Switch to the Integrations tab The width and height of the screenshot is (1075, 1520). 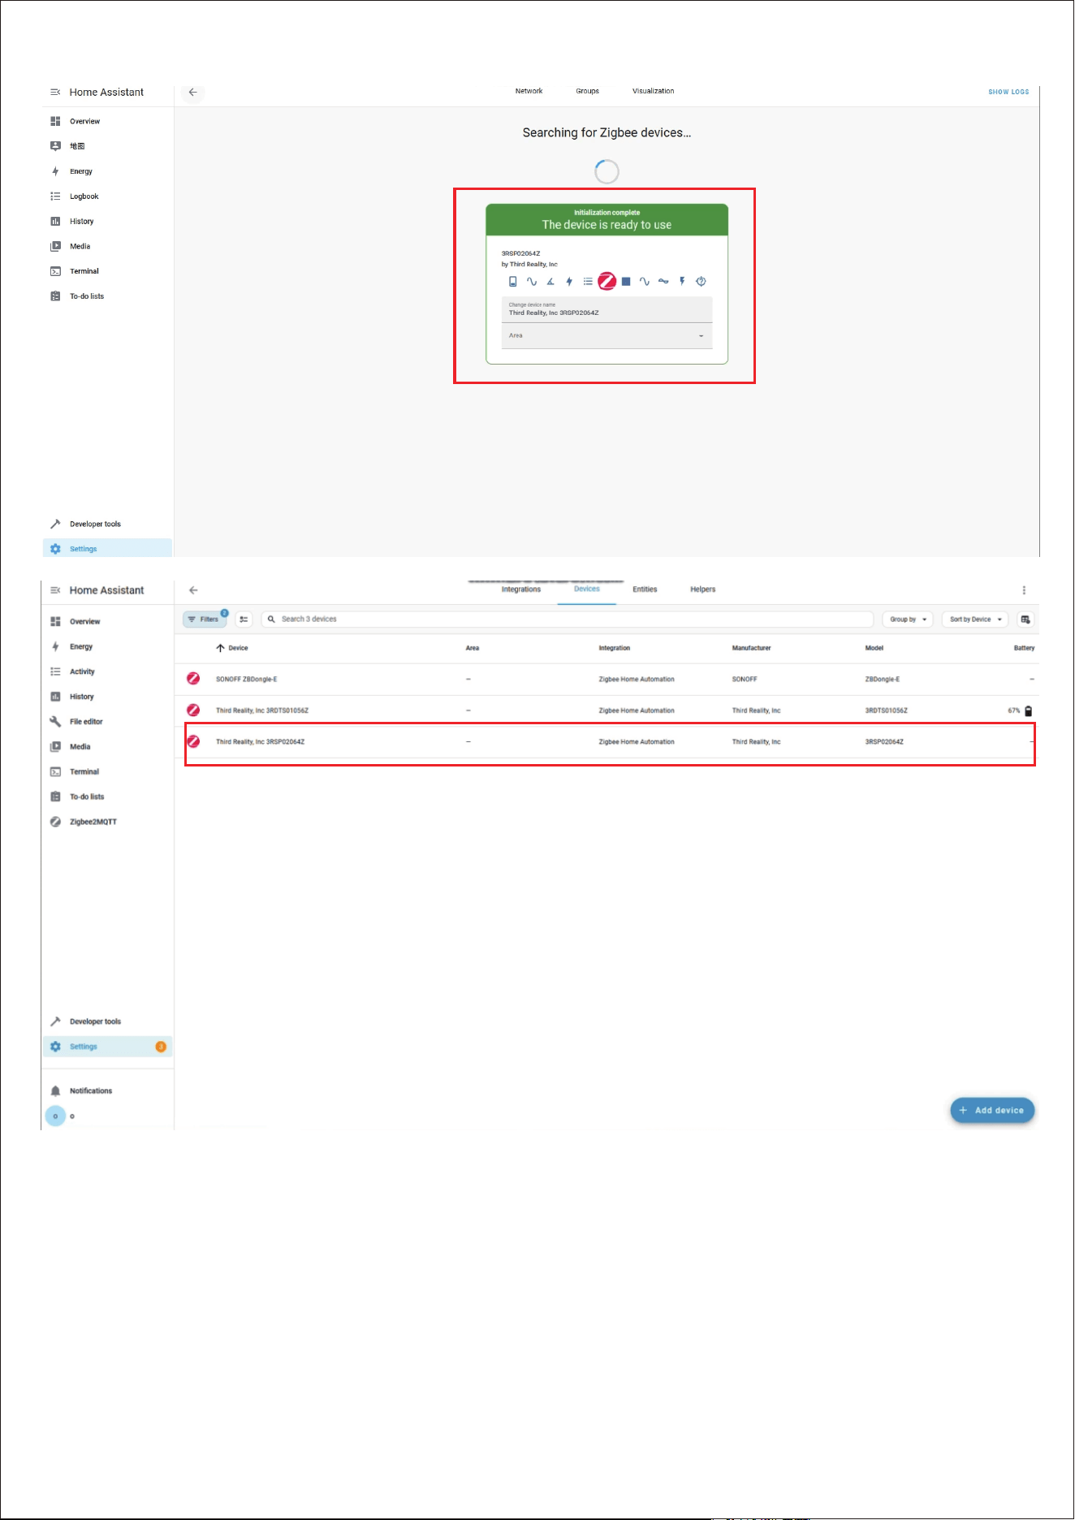point(520,589)
